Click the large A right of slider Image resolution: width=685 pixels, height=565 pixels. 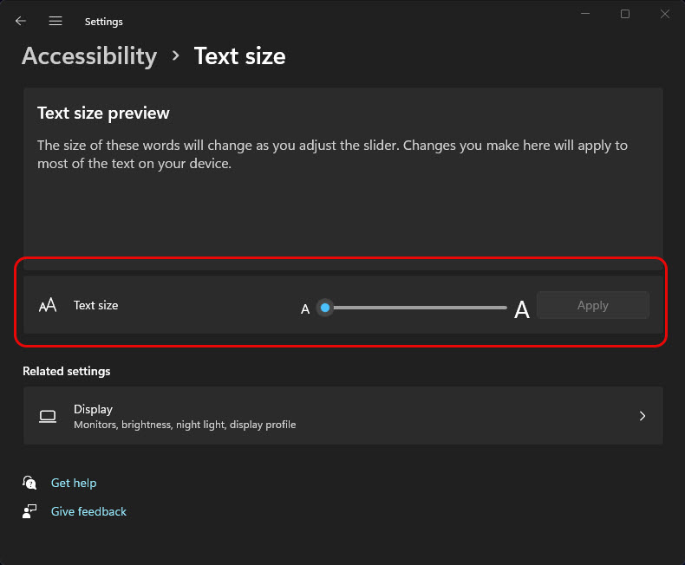[522, 309]
